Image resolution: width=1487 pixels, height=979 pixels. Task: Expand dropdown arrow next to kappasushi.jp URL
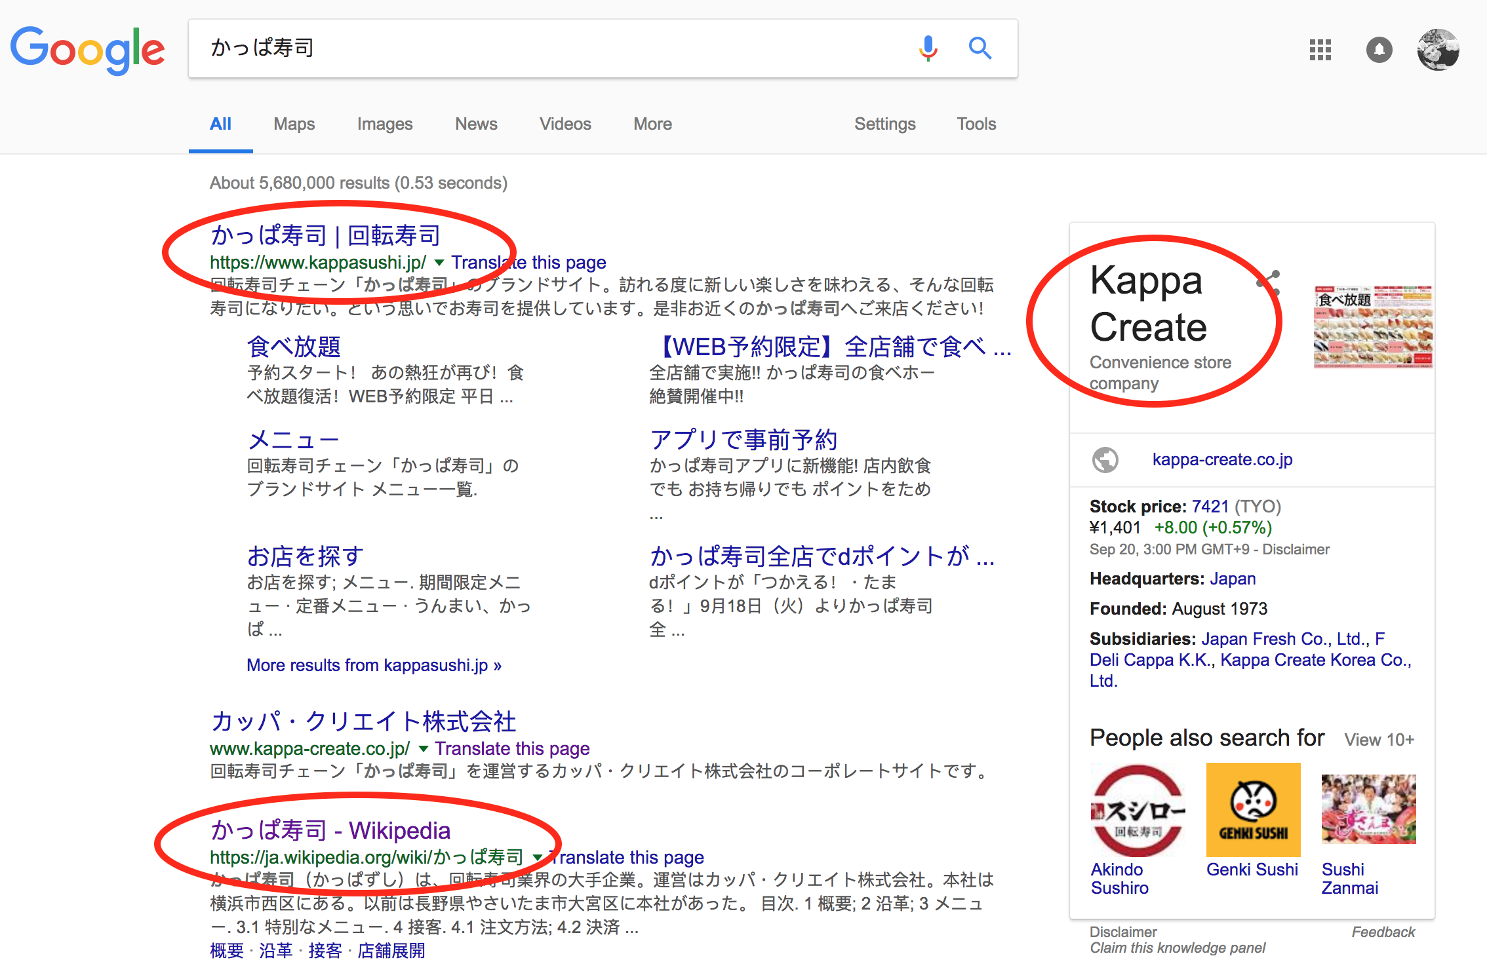tap(439, 263)
